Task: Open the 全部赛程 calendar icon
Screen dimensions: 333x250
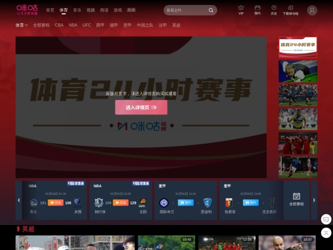Action: point(296,196)
